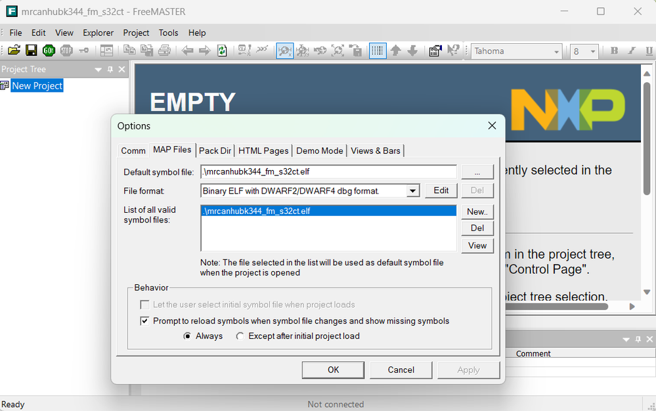Click the grey STOP sign icon
Image resolution: width=656 pixels, height=411 pixels.
(x=66, y=51)
